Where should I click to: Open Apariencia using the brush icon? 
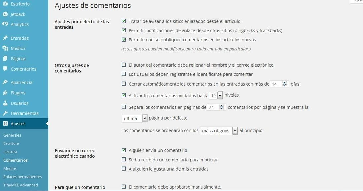5,82
